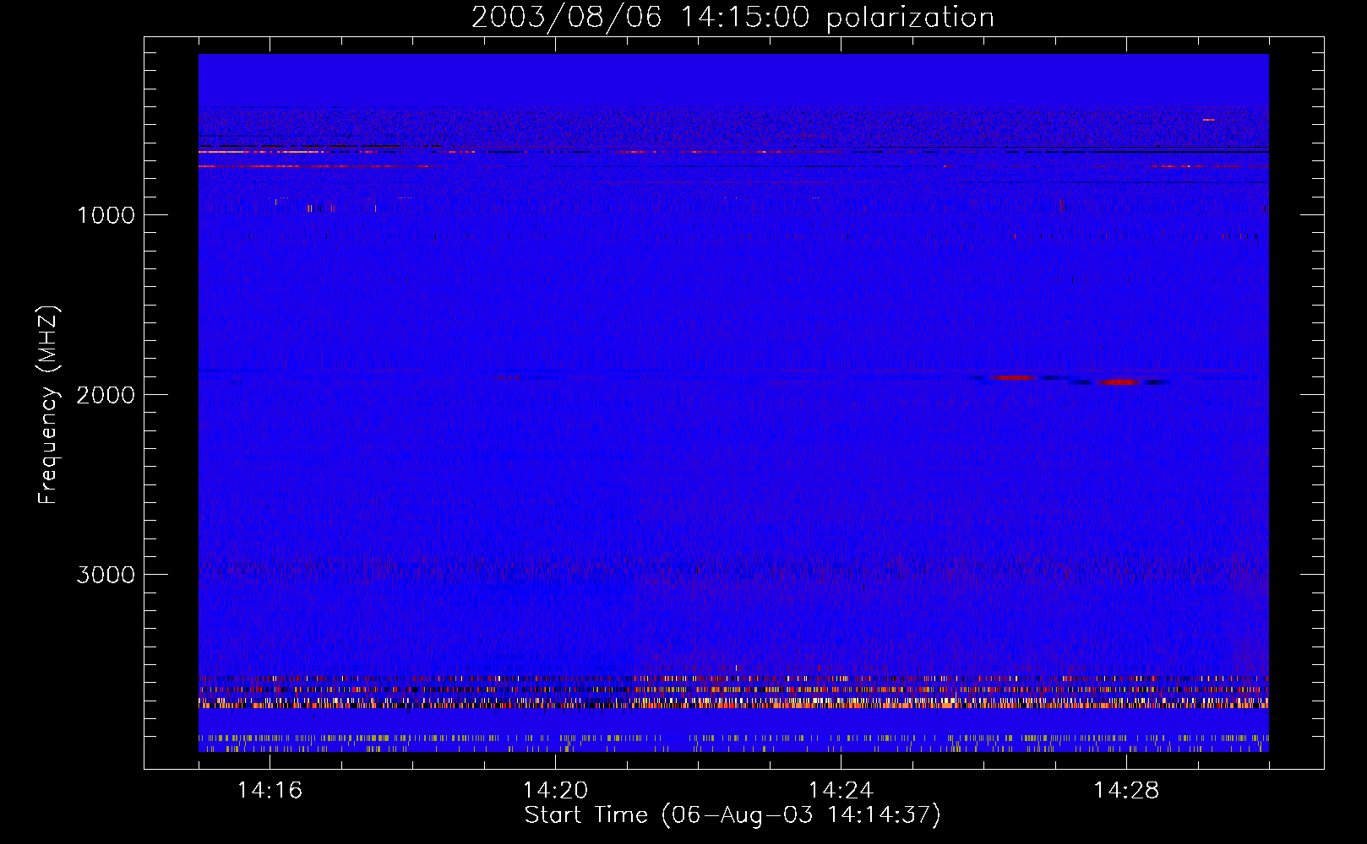The width and height of the screenshot is (1367, 844).
Task: Select the 'Frequency (MHZ)' axis label
Action: pos(49,405)
